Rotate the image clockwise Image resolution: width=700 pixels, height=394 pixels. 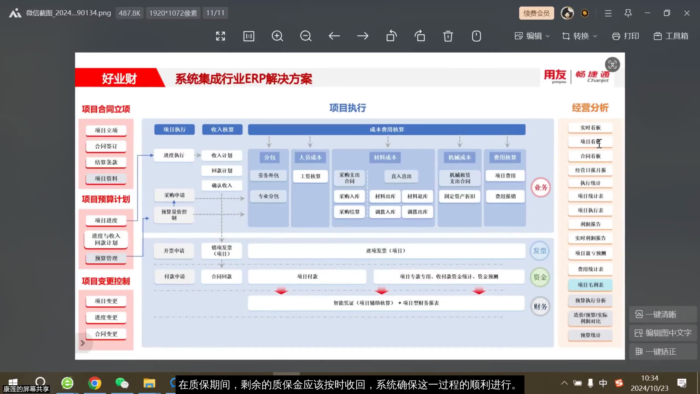[x=420, y=36]
